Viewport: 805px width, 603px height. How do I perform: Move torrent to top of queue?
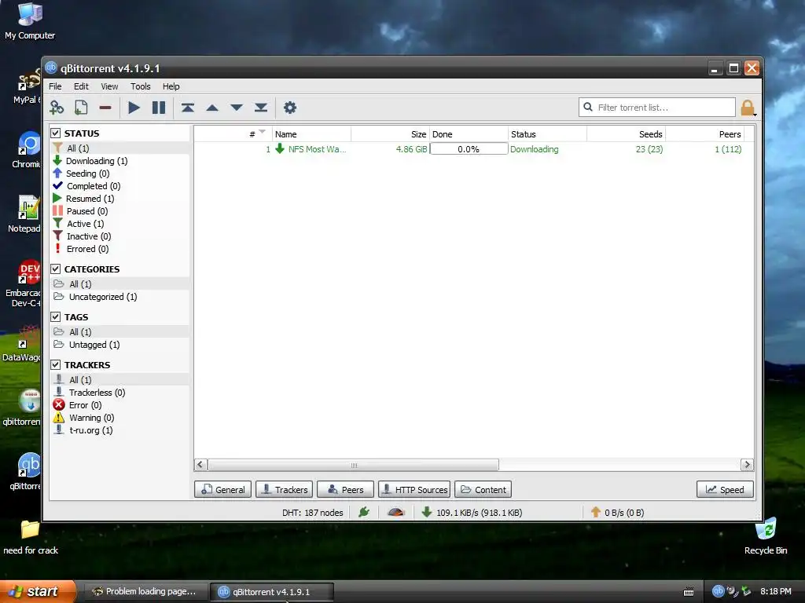click(187, 108)
